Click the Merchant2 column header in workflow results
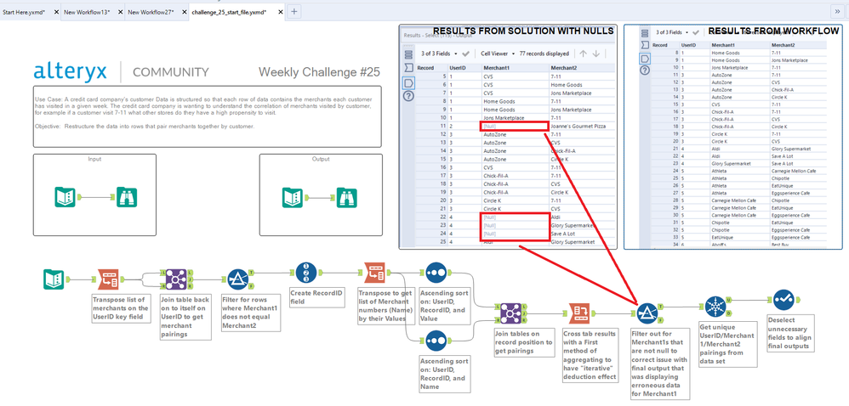Image resolution: width=849 pixels, height=406 pixels. [799, 45]
